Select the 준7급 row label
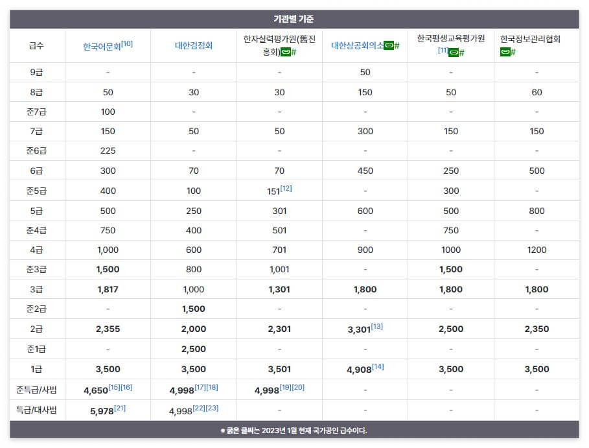Screen dimensions: 589x448 (36, 112)
